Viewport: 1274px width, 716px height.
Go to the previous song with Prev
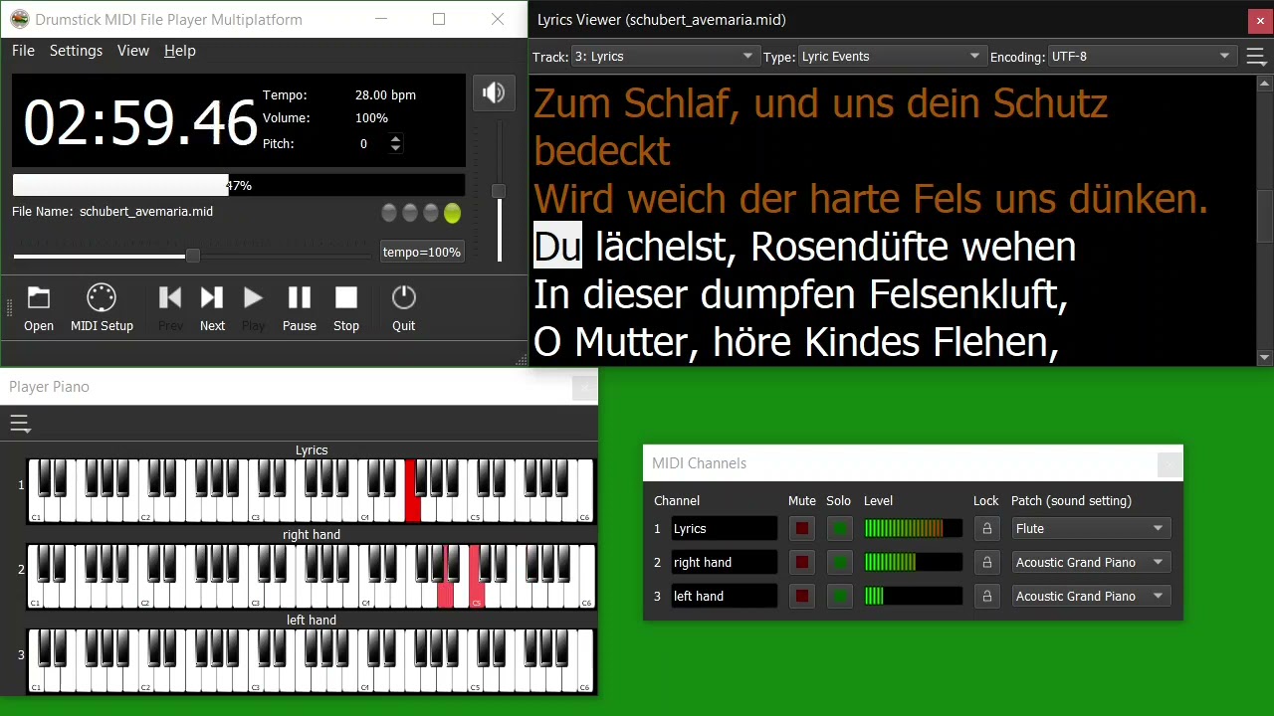[170, 308]
